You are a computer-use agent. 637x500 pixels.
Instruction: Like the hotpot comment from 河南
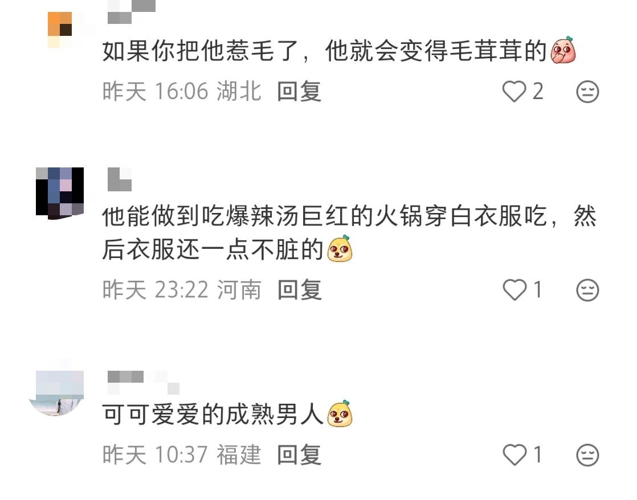point(514,290)
